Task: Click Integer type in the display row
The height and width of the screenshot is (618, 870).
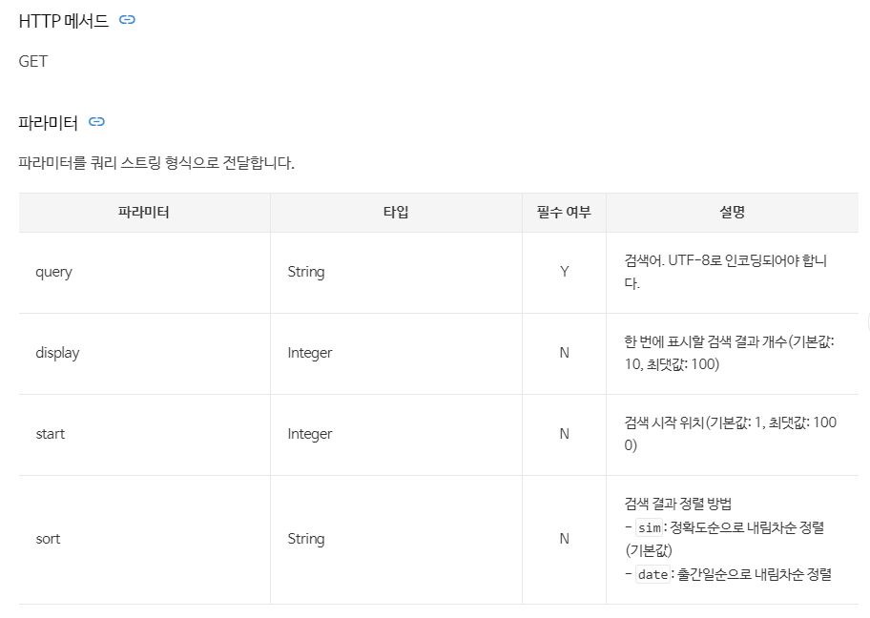Action: tap(310, 354)
